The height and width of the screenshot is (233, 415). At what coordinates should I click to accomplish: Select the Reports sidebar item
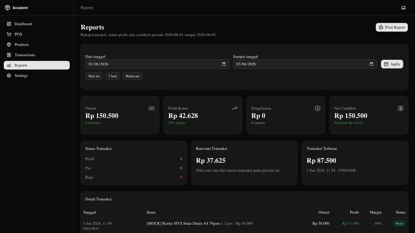coord(37,65)
